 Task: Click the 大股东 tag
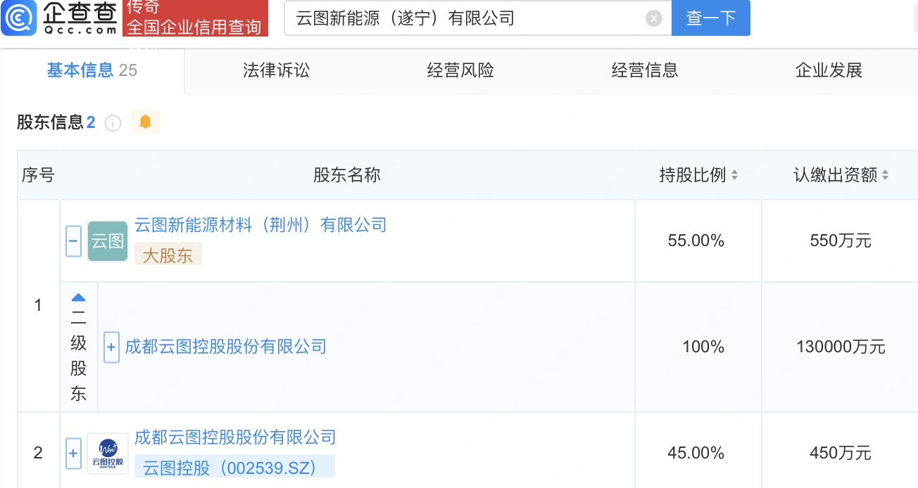[168, 254]
